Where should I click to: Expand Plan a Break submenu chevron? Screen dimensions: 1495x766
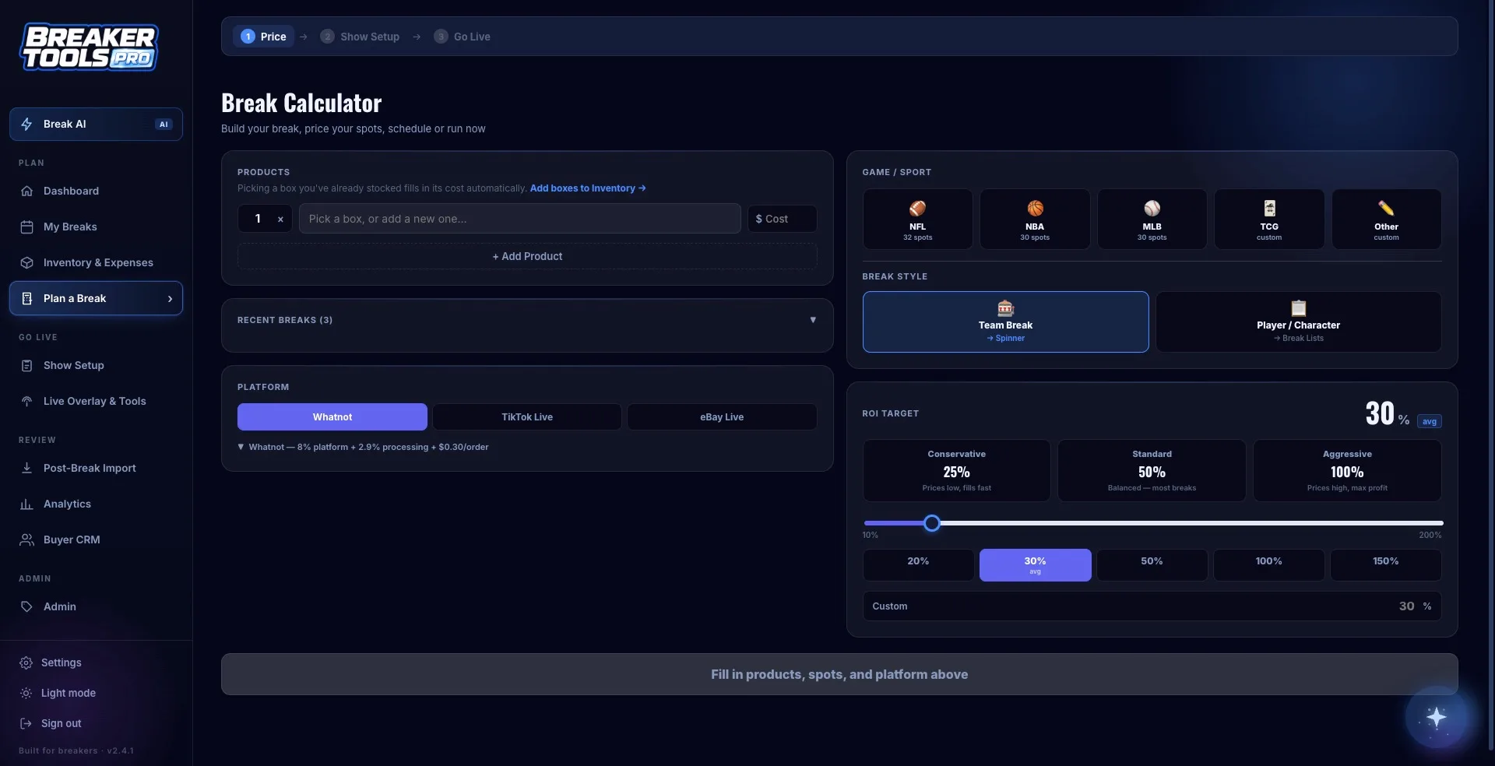coord(170,299)
